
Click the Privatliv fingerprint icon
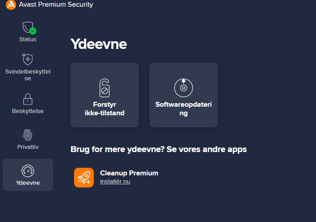pos(27,135)
